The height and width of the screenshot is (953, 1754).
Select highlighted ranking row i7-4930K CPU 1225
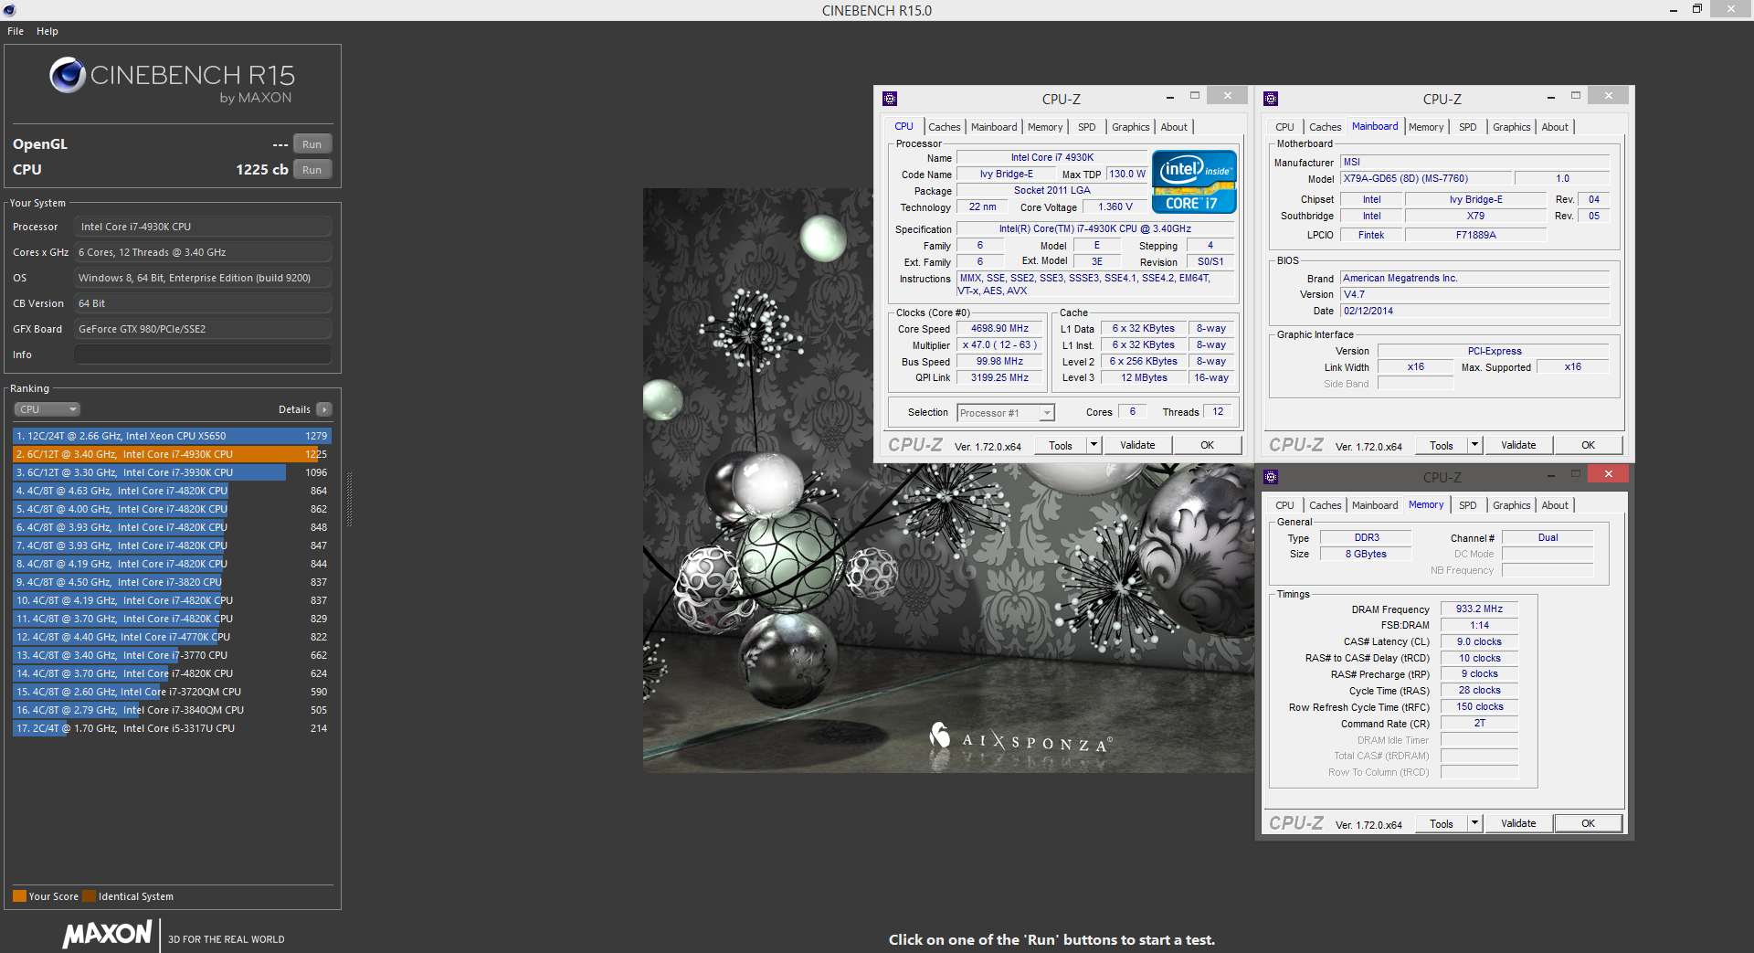(172, 454)
